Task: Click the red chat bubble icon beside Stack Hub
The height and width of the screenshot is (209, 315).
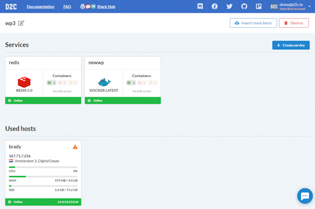Action: pyautogui.click(x=88, y=7)
